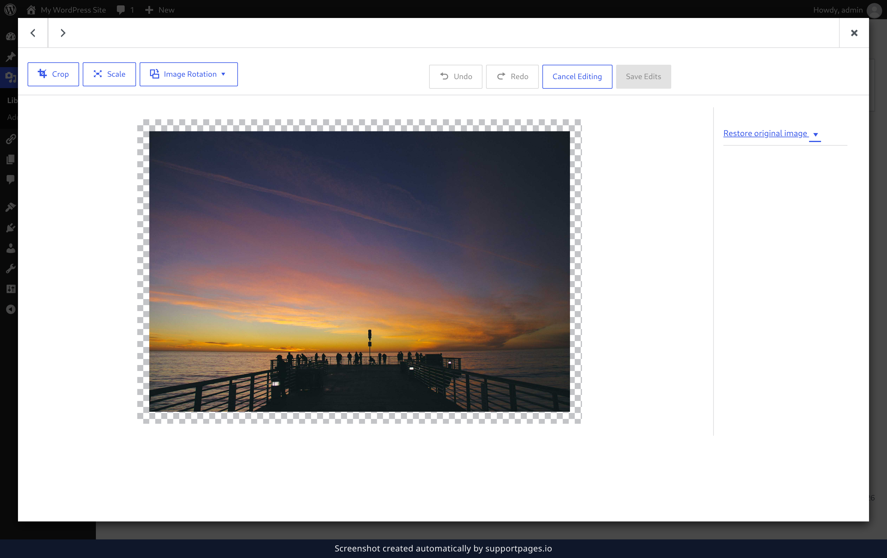Click the Redo button

click(x=512, y=77)
